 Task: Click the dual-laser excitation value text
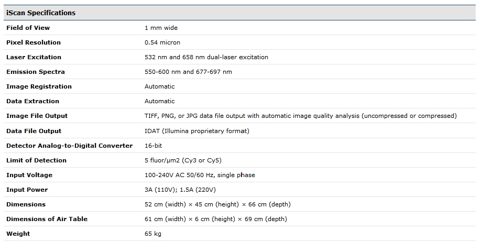[206, 57]
